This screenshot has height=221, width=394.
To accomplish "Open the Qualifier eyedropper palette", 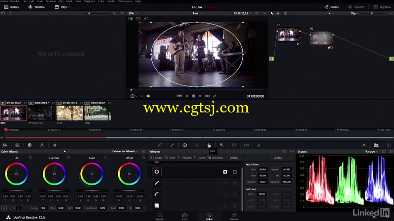I will click(x=172, y=145).
